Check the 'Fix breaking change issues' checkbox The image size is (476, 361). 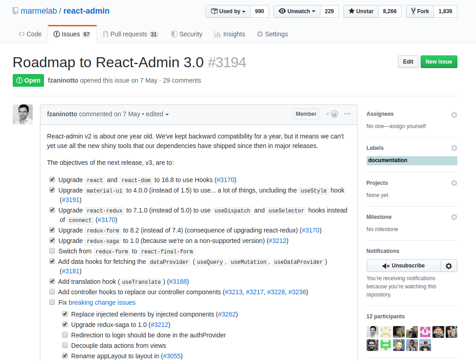point(52,302)
